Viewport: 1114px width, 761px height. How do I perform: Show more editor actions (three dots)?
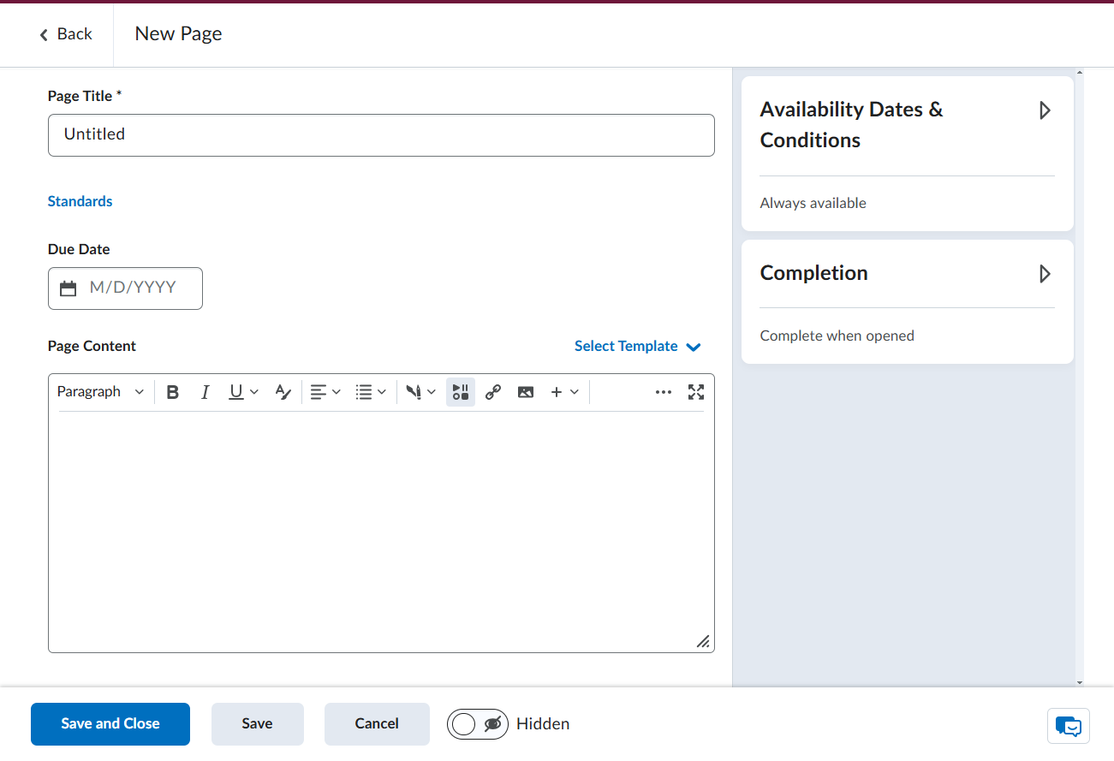click(664, 392)
